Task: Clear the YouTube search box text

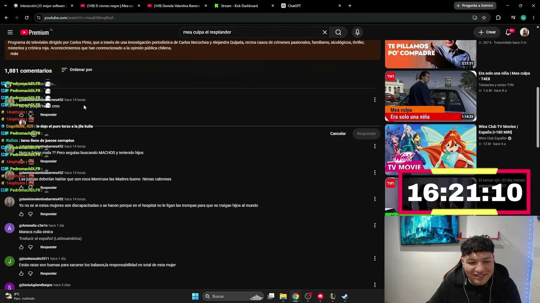Action: pyautogui.click(x=325, y=32)
